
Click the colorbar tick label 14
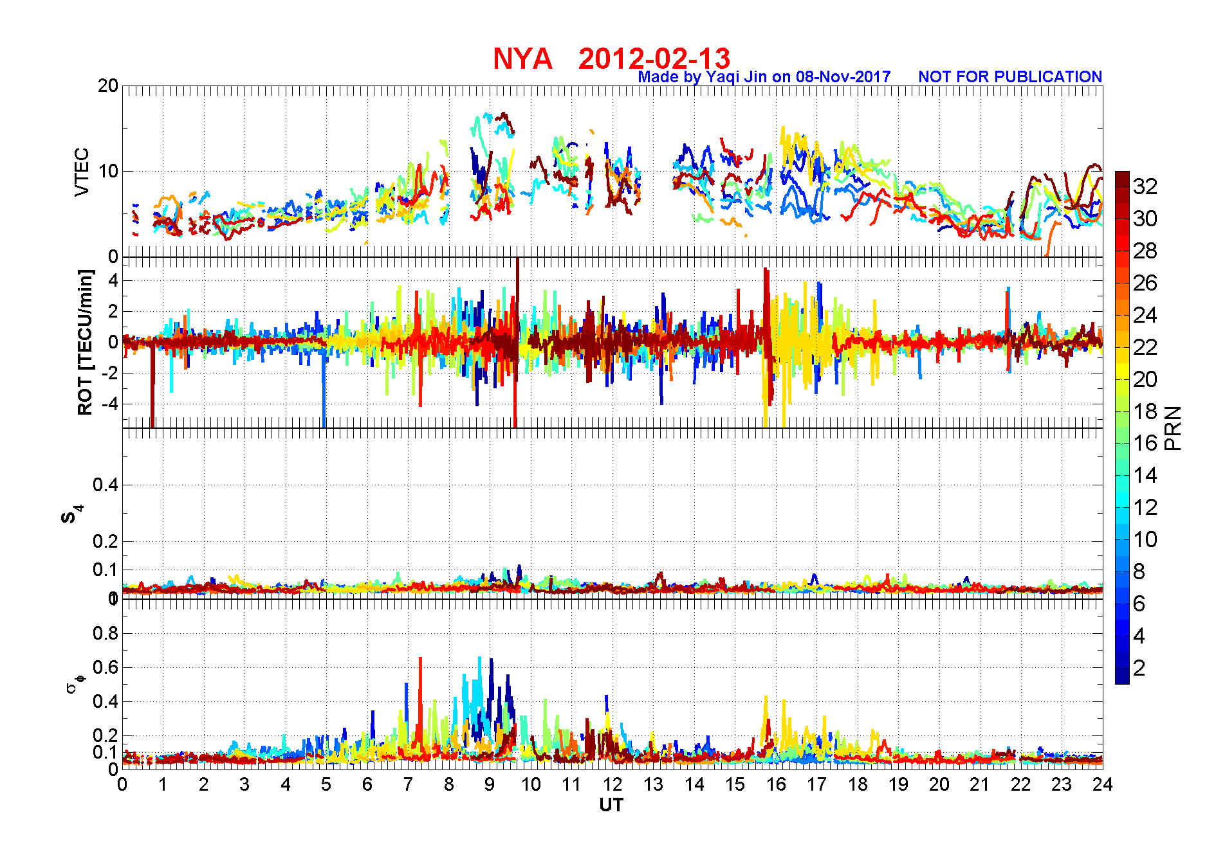pos(1145,475)
